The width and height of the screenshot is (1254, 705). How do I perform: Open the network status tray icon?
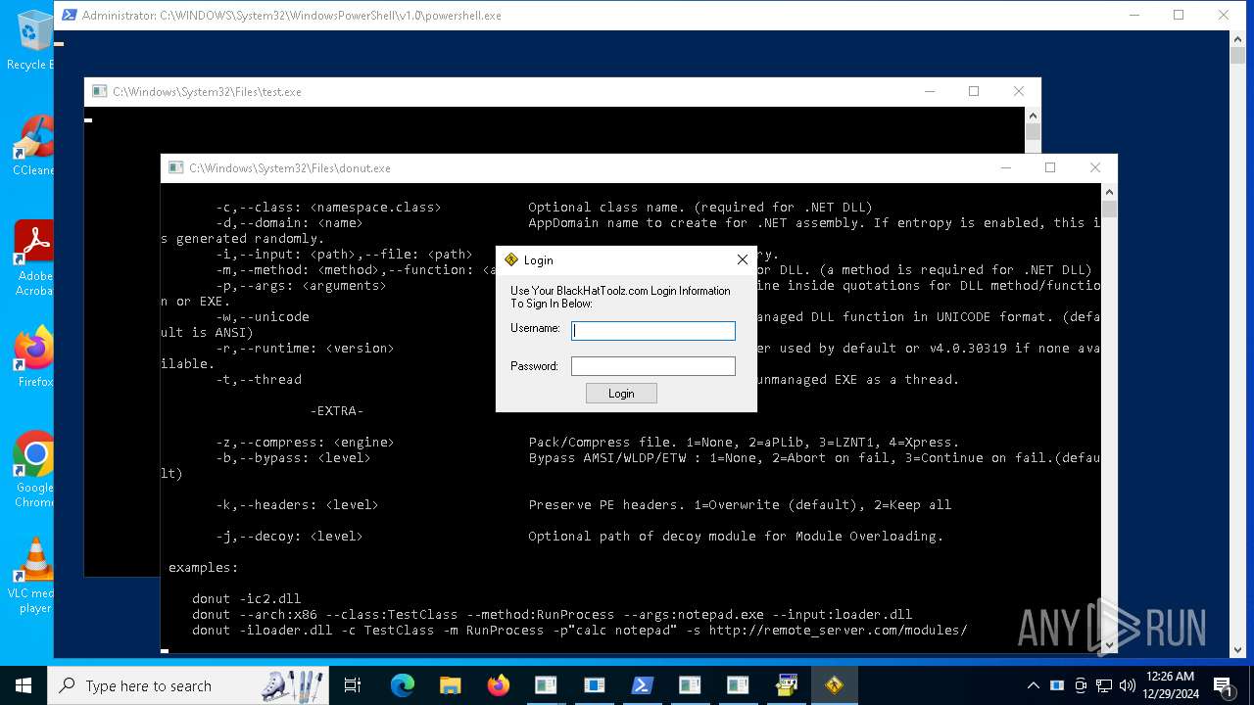(x=1104, y=685)
